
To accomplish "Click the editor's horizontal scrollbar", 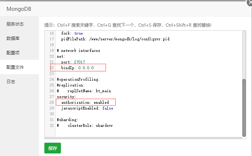I will coord(143,138).
